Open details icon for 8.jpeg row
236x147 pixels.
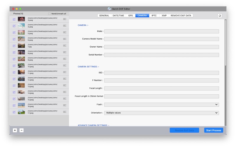pyautogui.click(x=65, y=52)
